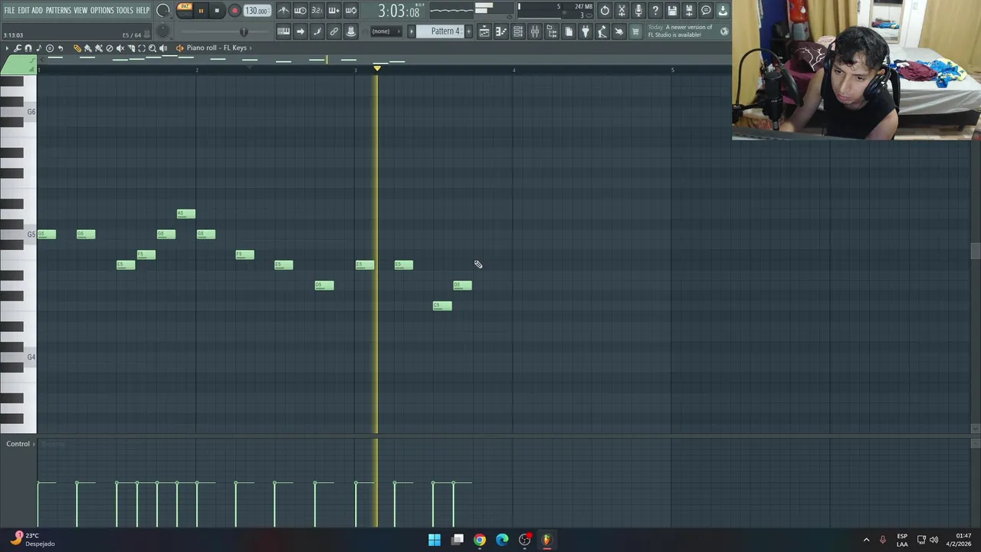Viewport: 981px width, 552px height.
Task: Open the FILE menu
Action: [x=9, y=10]
